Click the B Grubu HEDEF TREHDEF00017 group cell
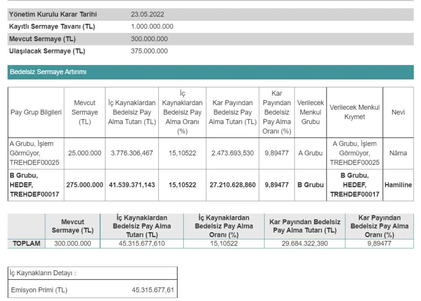Screen dimensions: 421x301 (34, 185)
